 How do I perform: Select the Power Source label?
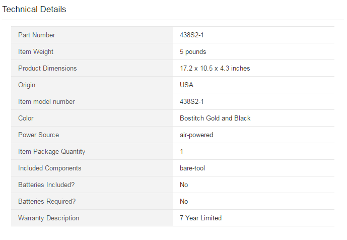pyautogui.click(x=38, y=135)
